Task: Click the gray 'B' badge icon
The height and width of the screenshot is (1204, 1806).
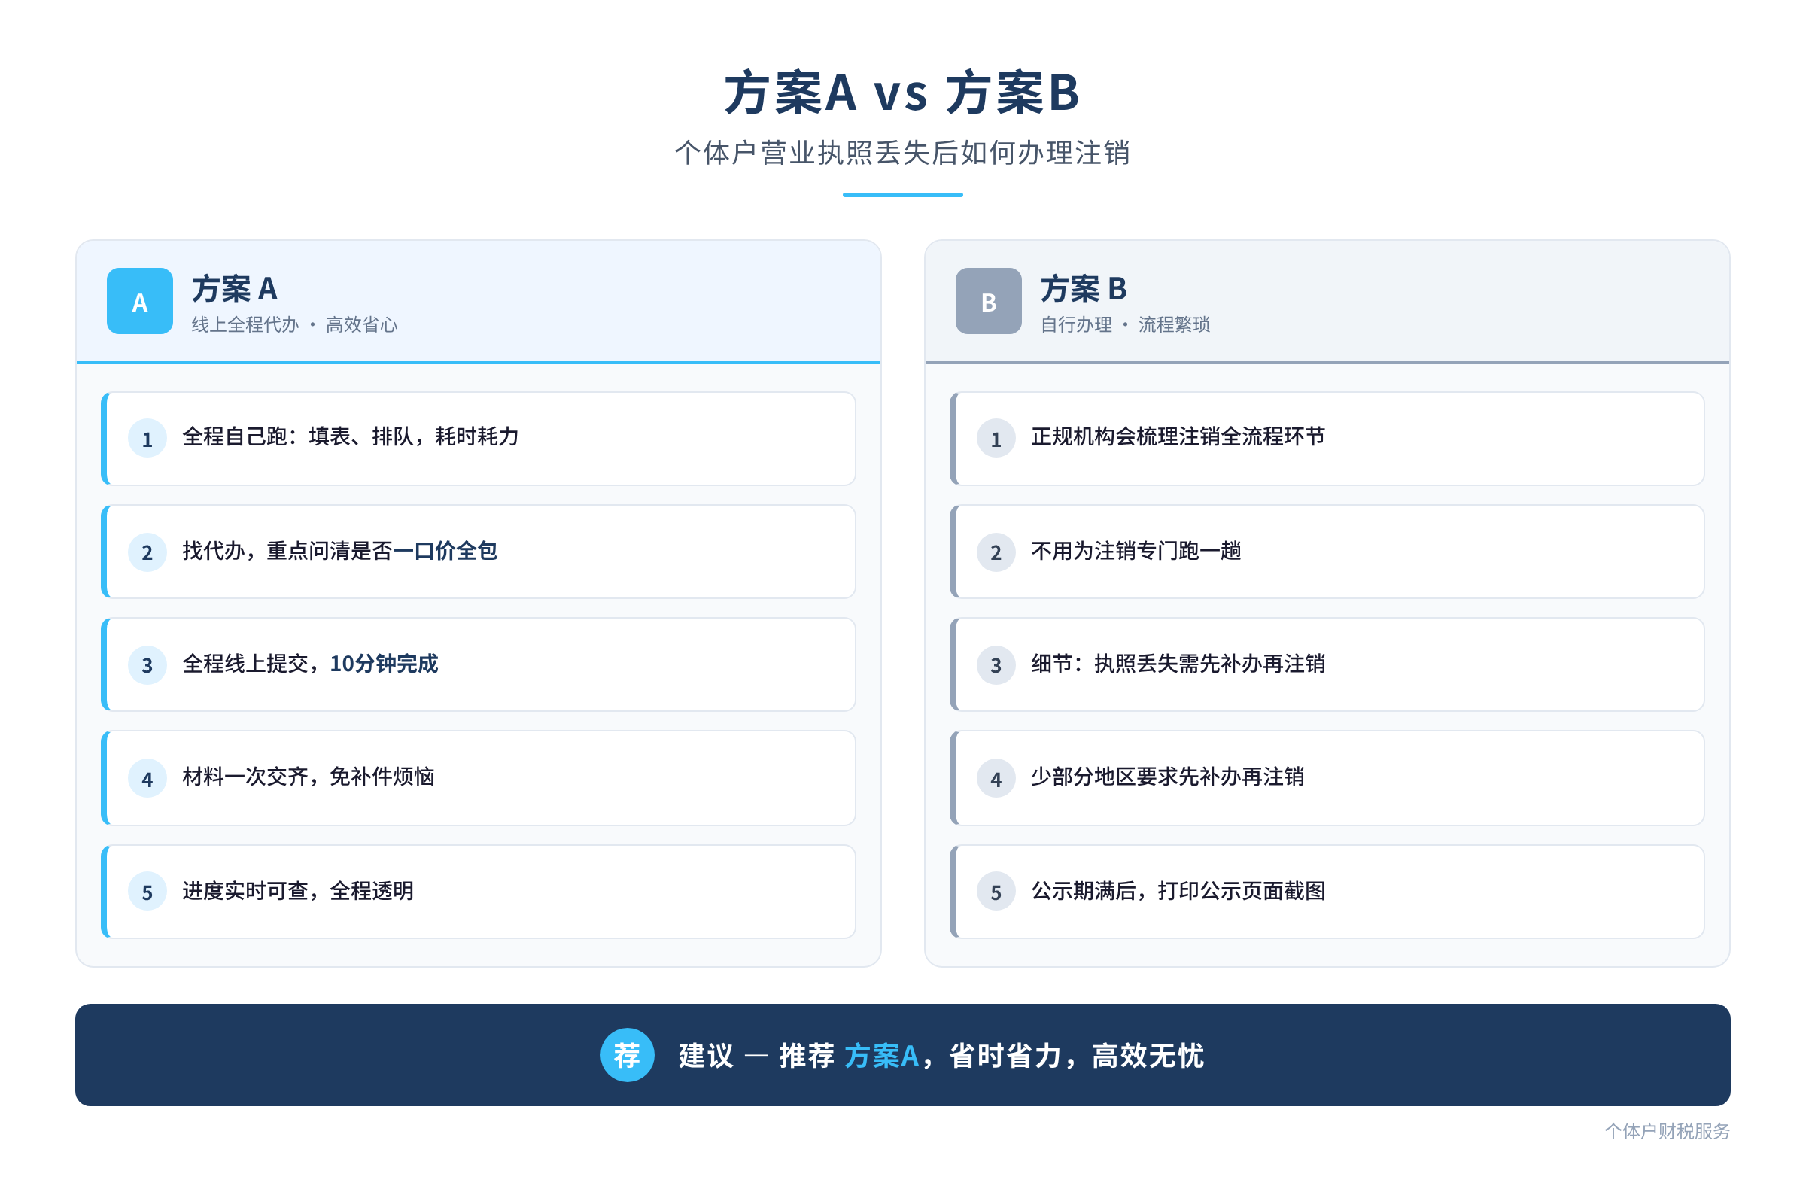Action: tap(988, 301)
